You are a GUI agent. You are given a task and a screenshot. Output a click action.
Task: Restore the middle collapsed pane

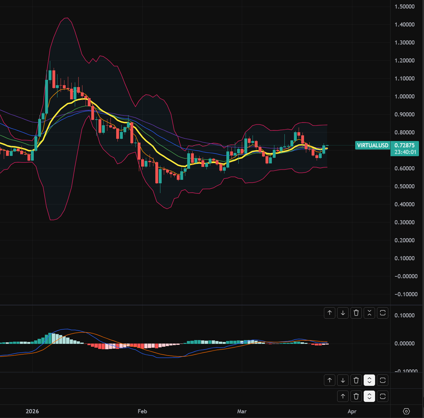tap(369, 380)
